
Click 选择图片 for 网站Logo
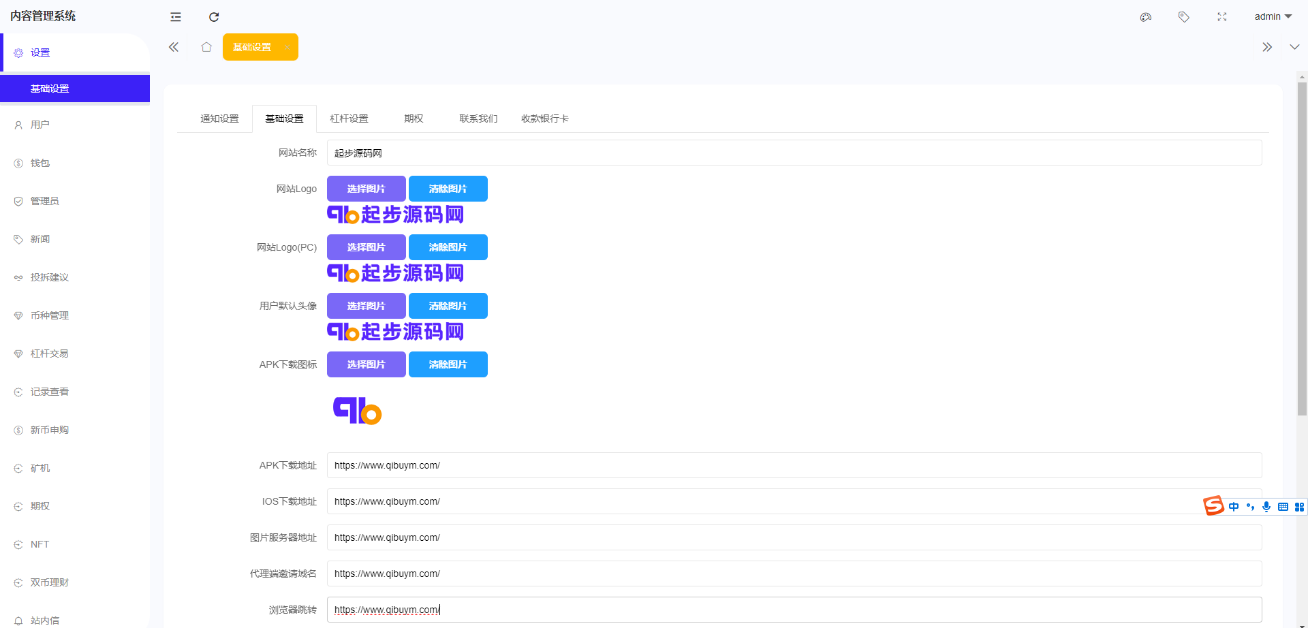(x=366, y=189)
